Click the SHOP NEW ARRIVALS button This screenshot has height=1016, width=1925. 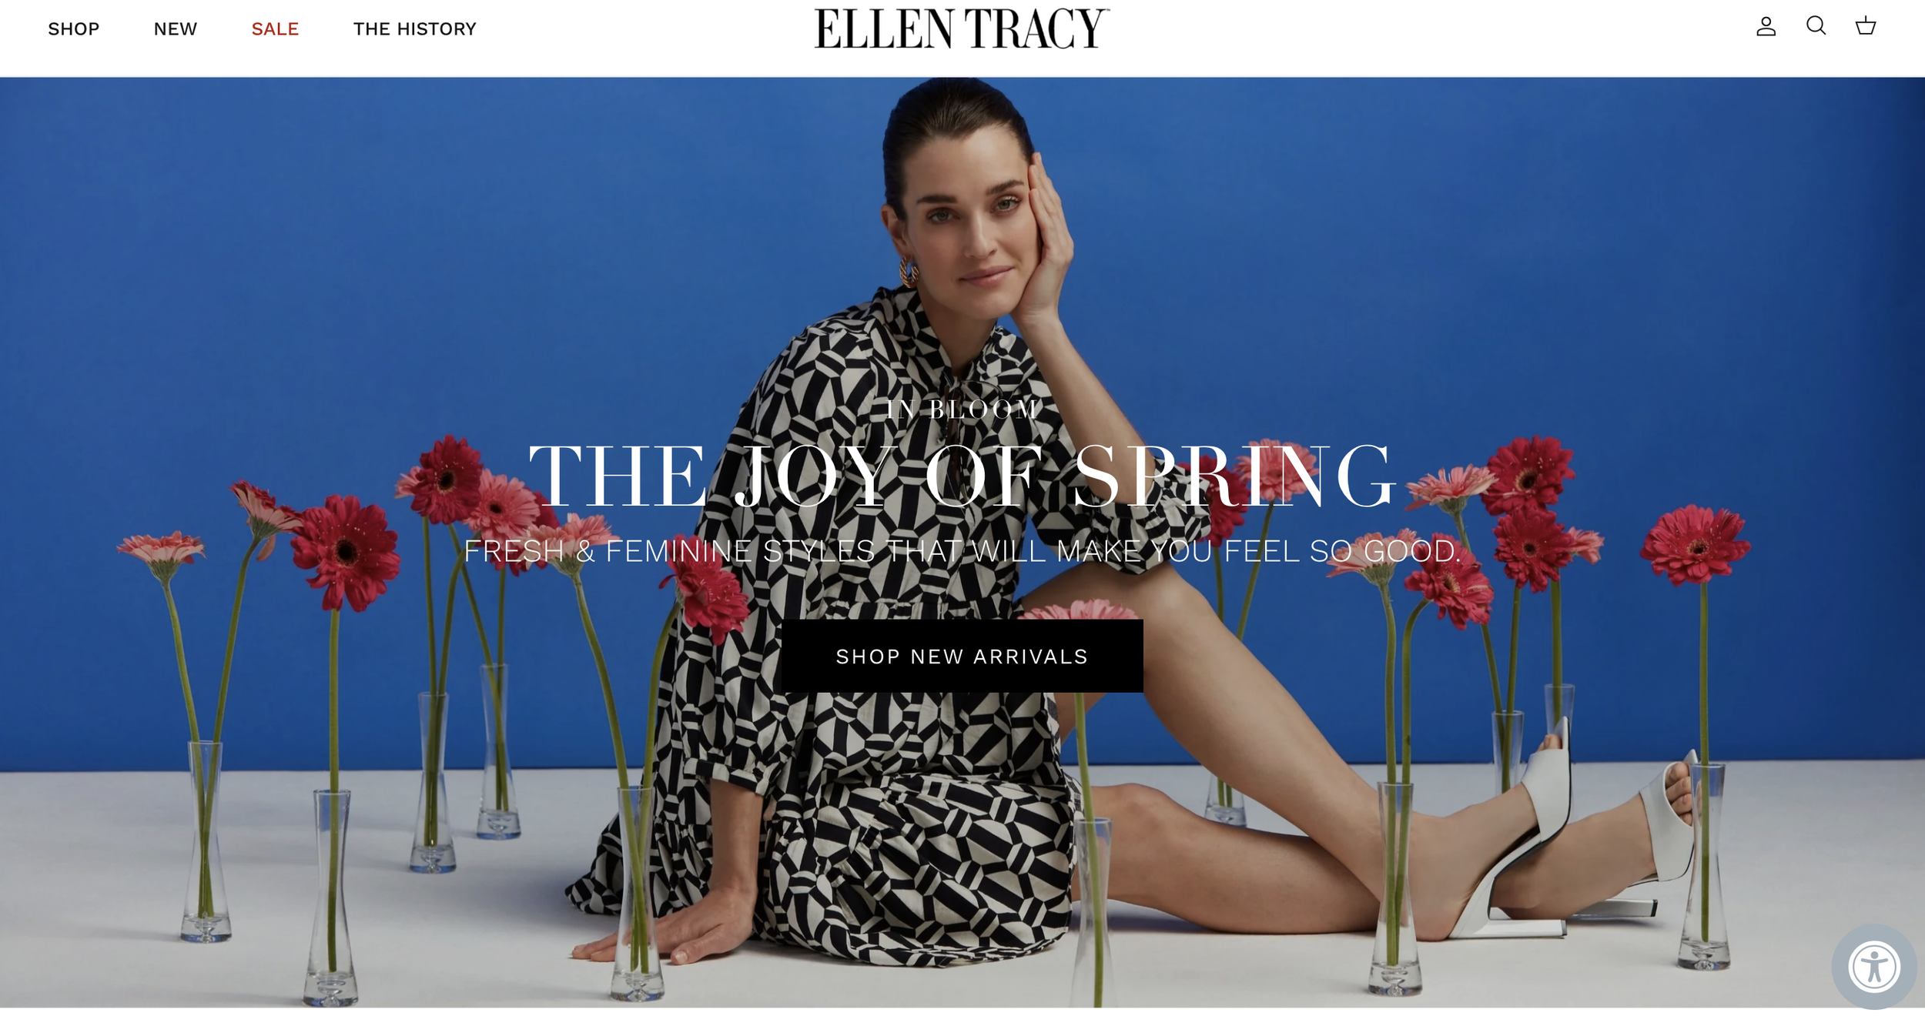point(962,657)
